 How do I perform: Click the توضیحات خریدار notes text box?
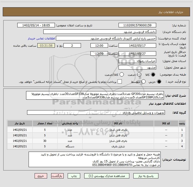pos(94,159)
